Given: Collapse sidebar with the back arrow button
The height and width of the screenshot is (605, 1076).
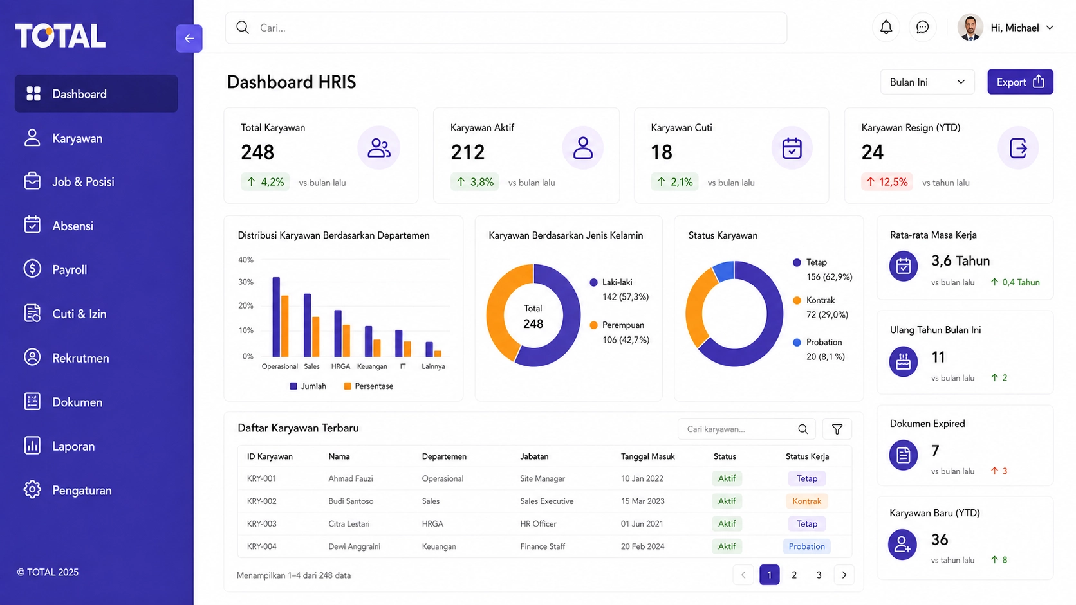Looking at the screenshot, I should click(x=189, y=39).
